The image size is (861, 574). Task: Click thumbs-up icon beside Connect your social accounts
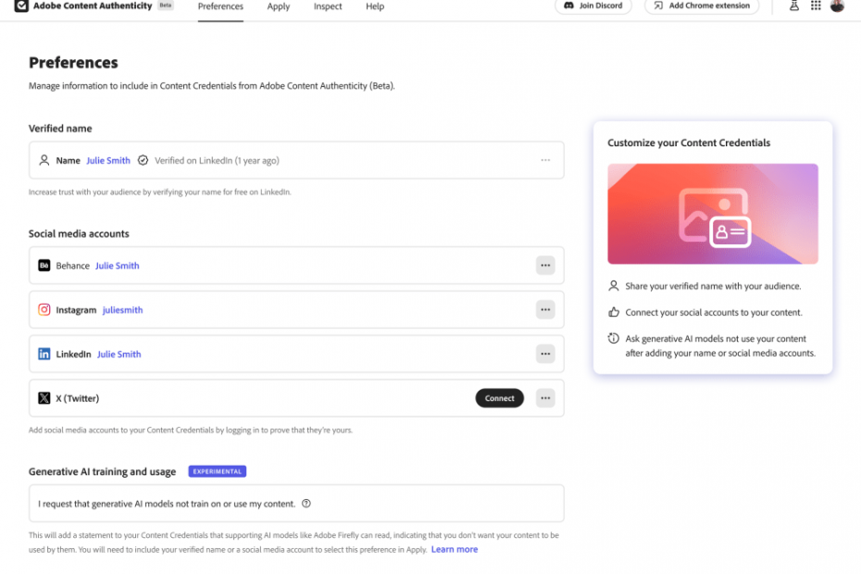[614, 312]
